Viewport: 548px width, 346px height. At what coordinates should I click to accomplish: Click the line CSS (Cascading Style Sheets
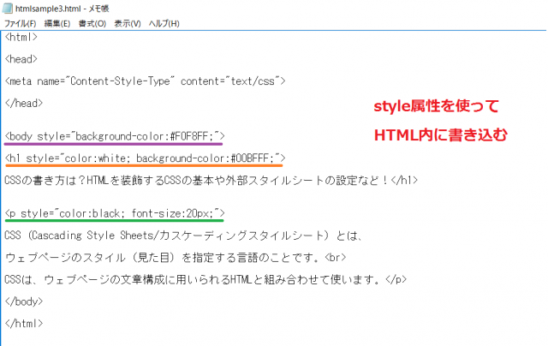coord(183,236)
